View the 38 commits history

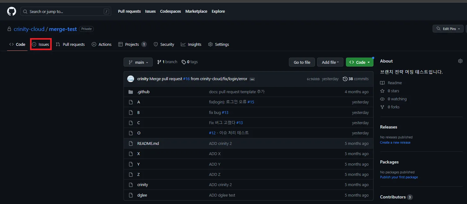coord(356,79)
